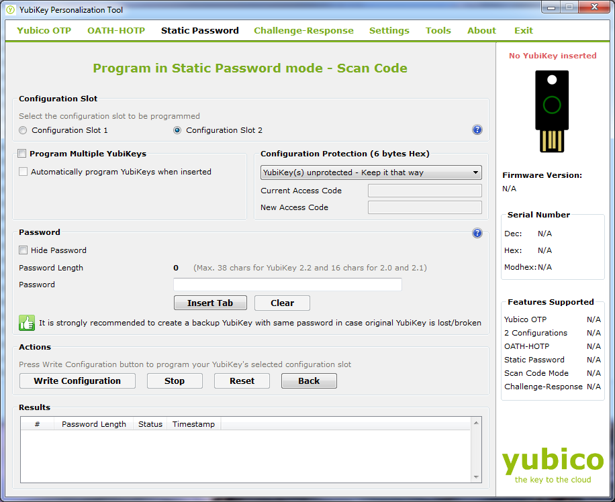Select the Static Password tab

tap(199, 31)
